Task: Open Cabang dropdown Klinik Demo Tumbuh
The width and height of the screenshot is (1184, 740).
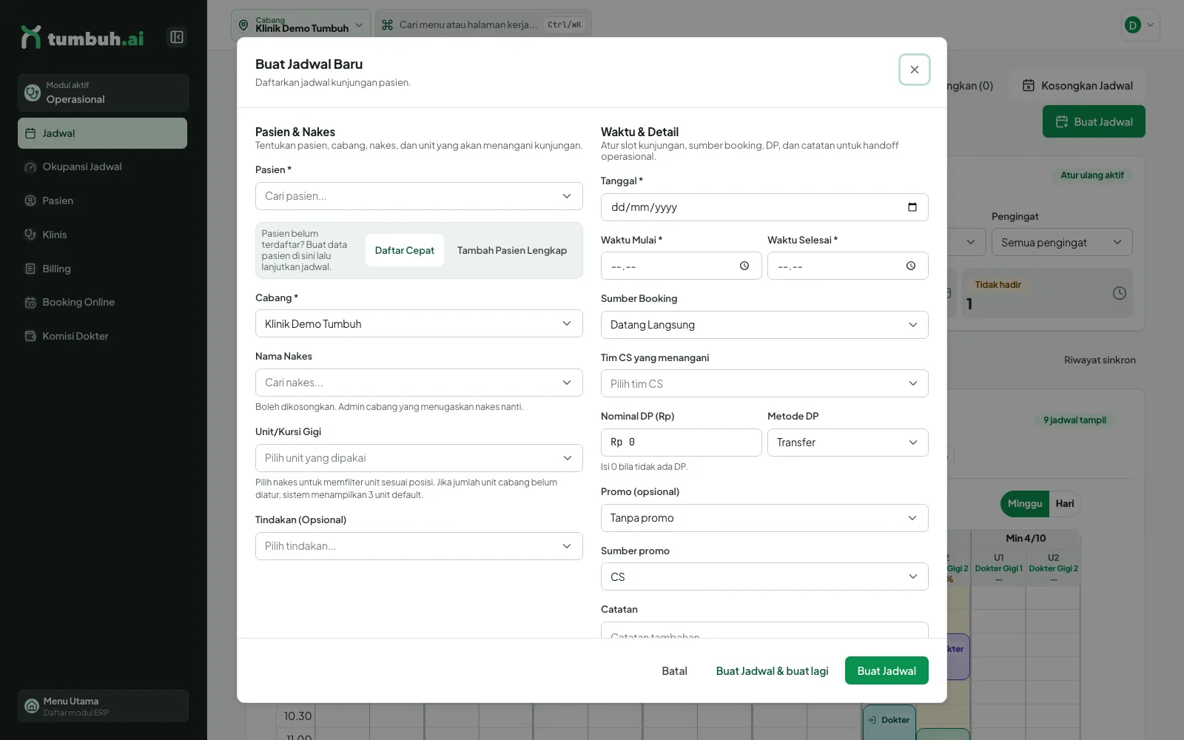Action: [x=419, y=323]
